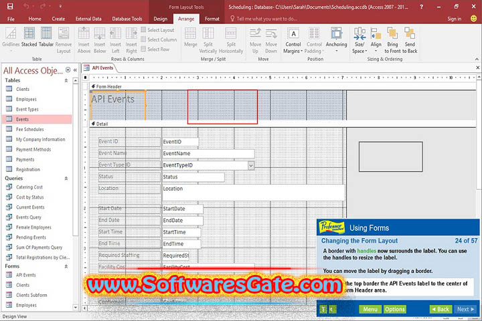Click the Location text box

point(253,193)
